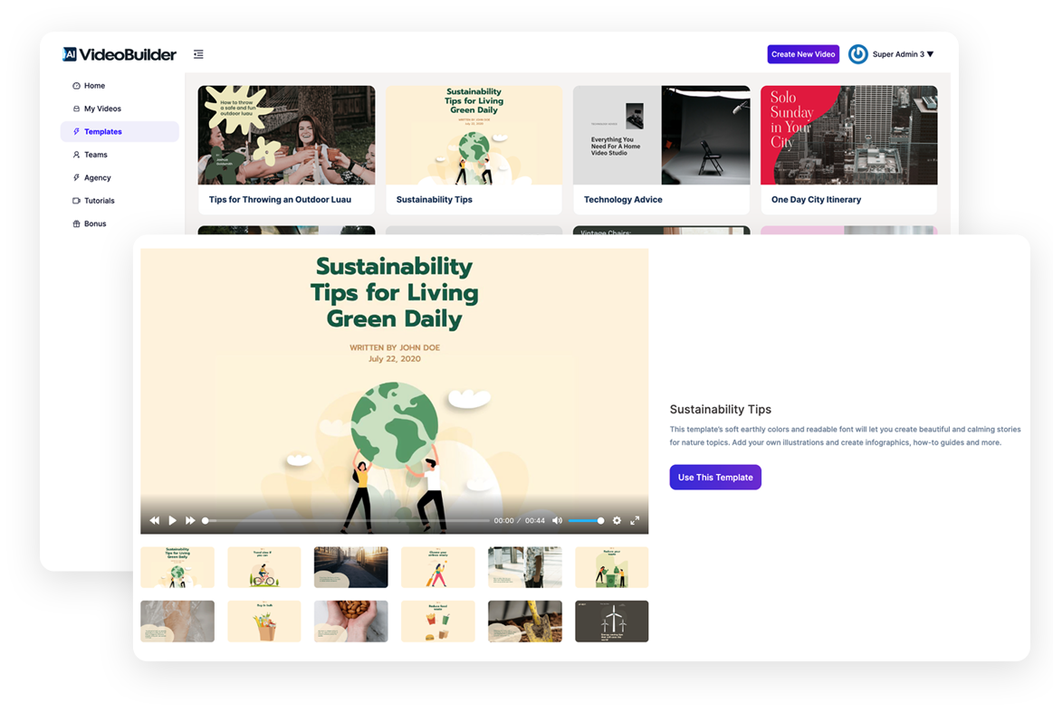Click the fast-forward icon in player

coord(190,520)
